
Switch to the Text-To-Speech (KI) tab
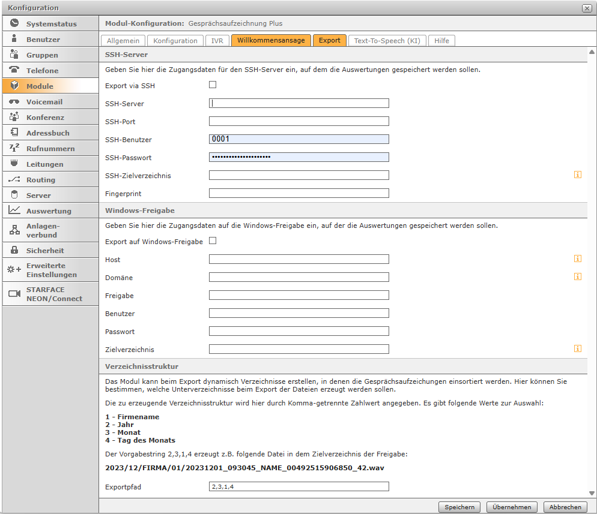tap(387, 41)
